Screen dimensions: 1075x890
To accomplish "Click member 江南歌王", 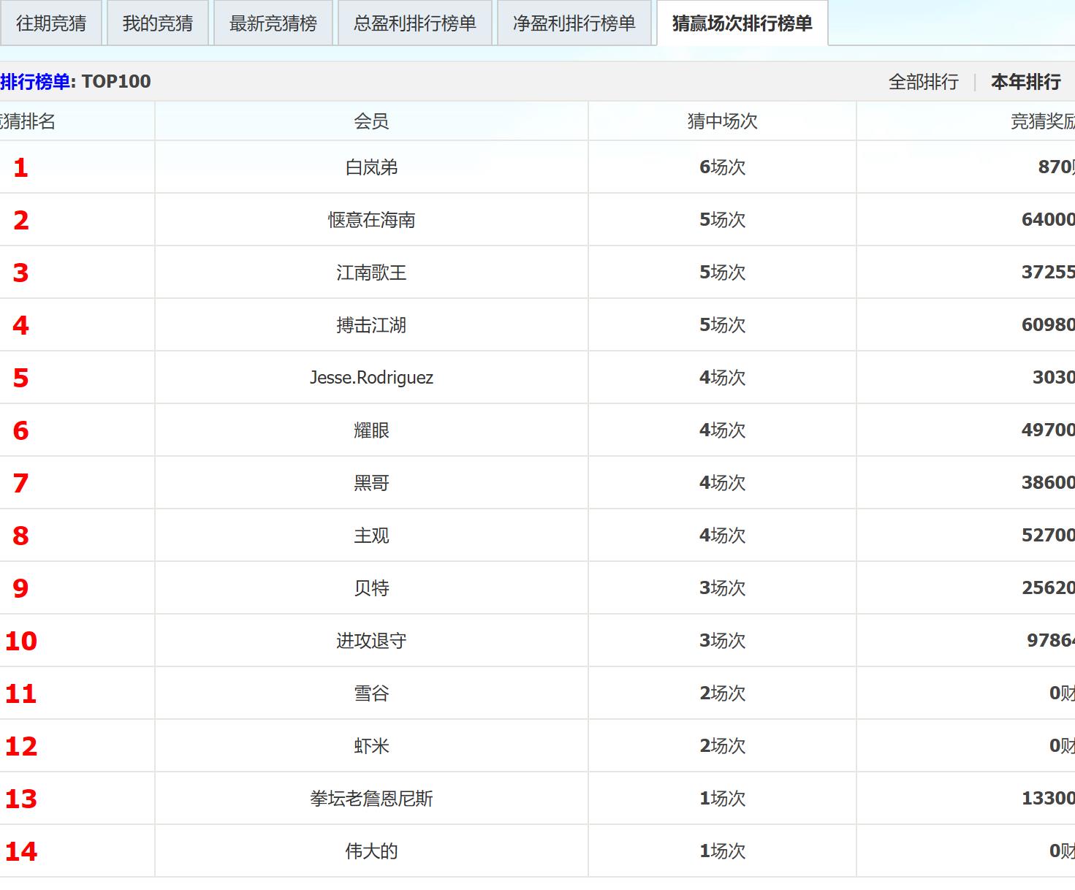I will [371, 273].
